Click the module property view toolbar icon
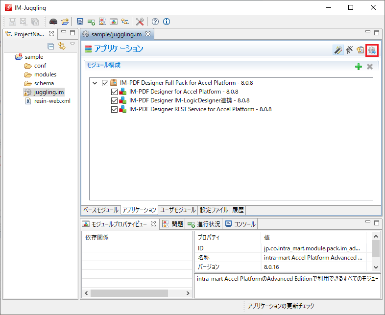Image resolution: width=385 pixels, height=315 pixels. coord(114,22)
